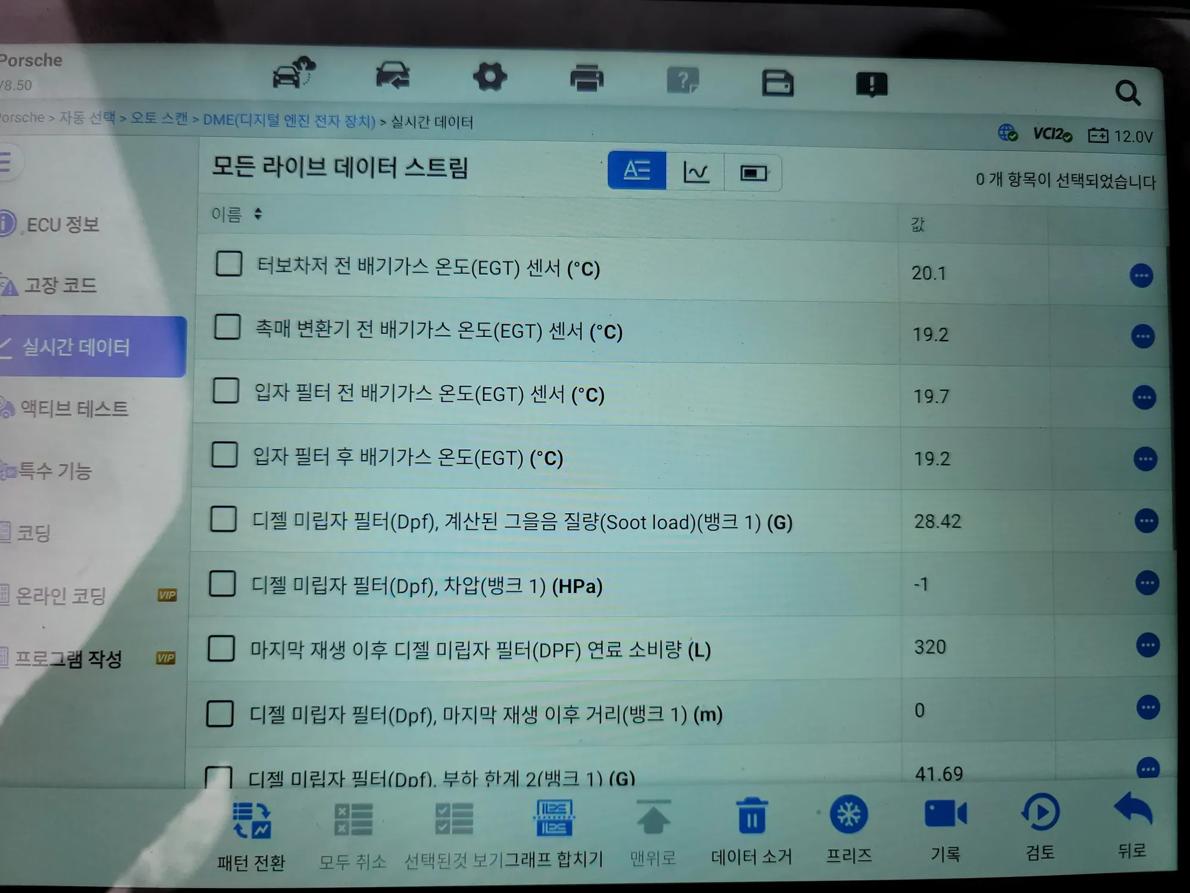Open more options for 촉매 변환기 row
This screenshot has width=1190, height=893.
coord(1142,336)
